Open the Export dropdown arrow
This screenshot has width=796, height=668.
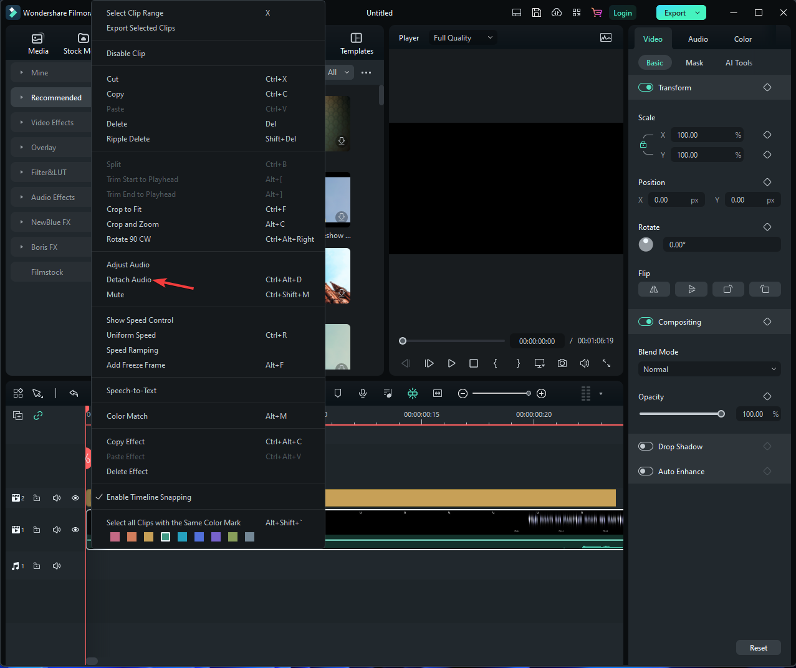tap(698, 12)
